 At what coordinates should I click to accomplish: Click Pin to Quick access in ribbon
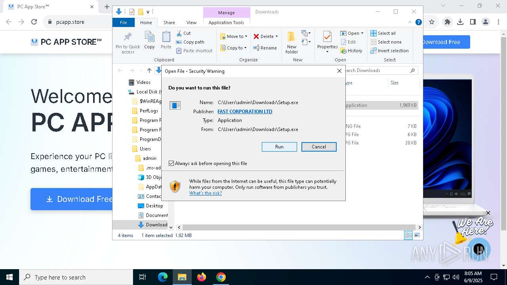point(128,43)
